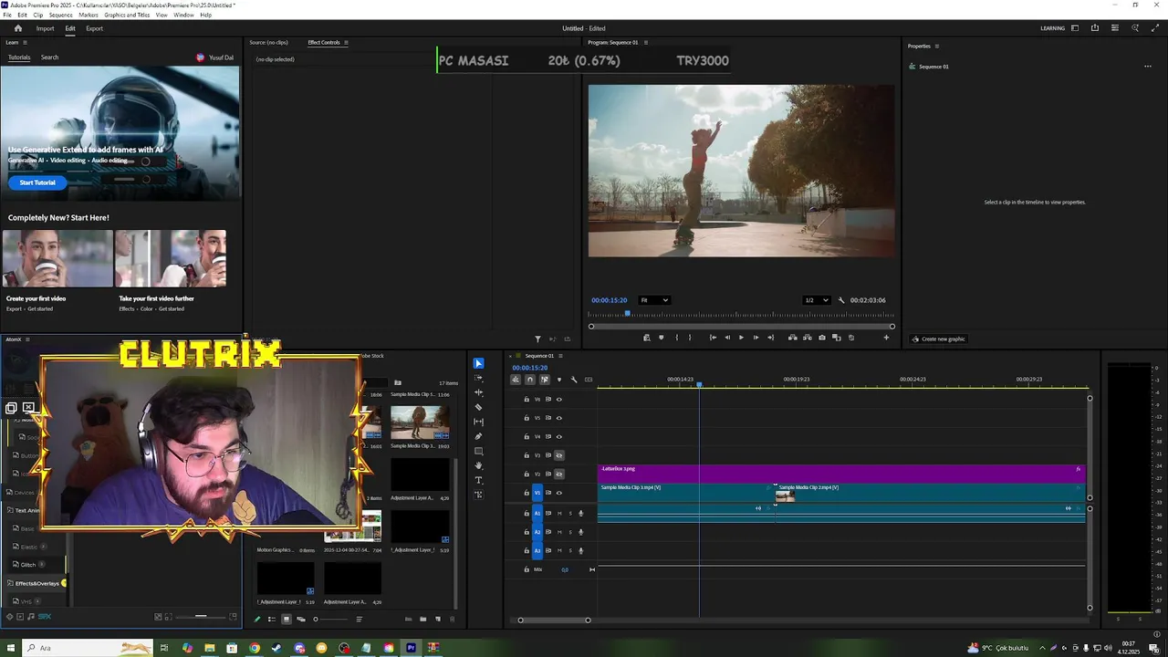Viewport: 1168px width, 657px height.
Task: Play the sequence in Program Monitor
Action: (741, 338)
